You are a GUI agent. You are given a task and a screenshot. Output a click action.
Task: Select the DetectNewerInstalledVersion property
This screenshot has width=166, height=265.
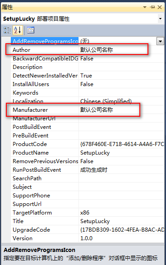click(45, 76)
